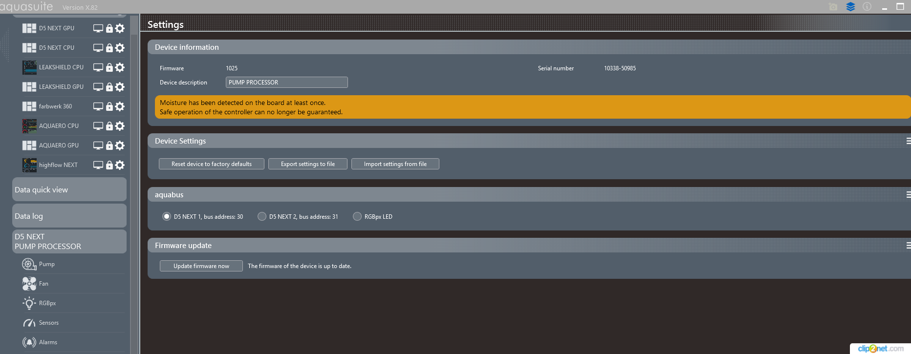This screenshot has height=354, width=911.
Task: Click the monitor icon for highflow NEXT
Action: (x=98, y=165)
